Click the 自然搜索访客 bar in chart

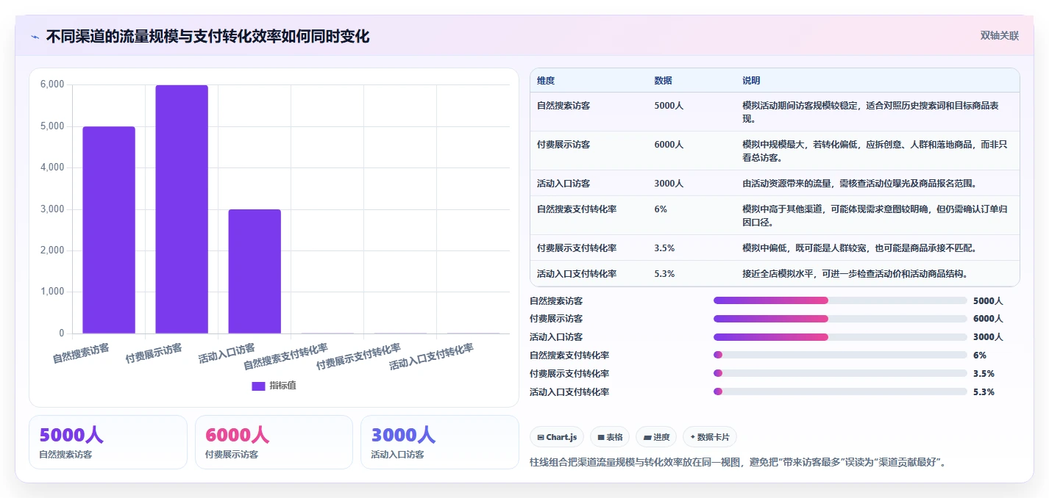pyautogui.click(x=109, y=230)
